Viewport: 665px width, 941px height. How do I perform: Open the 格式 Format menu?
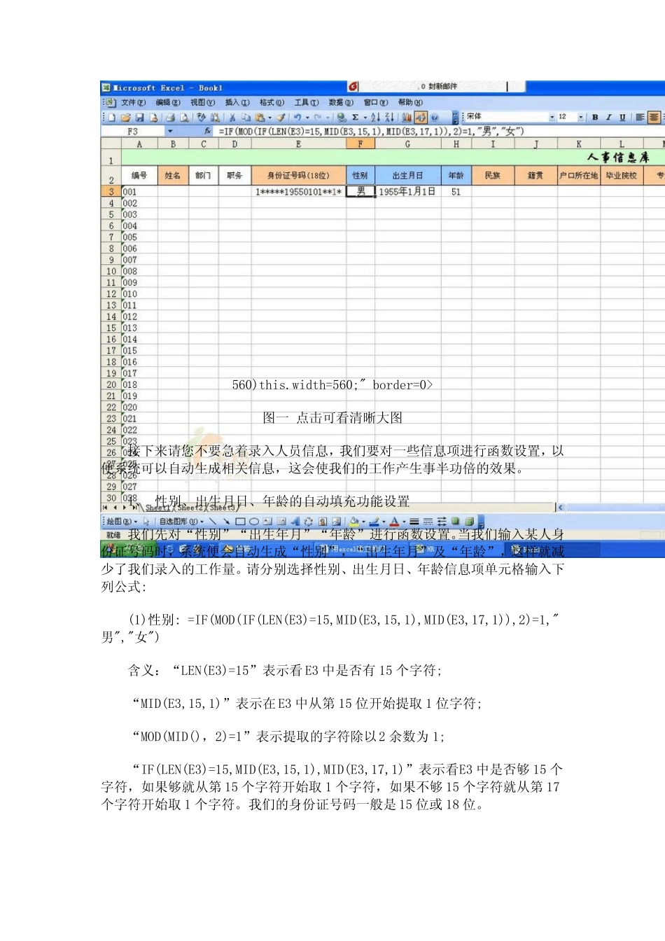272,102
